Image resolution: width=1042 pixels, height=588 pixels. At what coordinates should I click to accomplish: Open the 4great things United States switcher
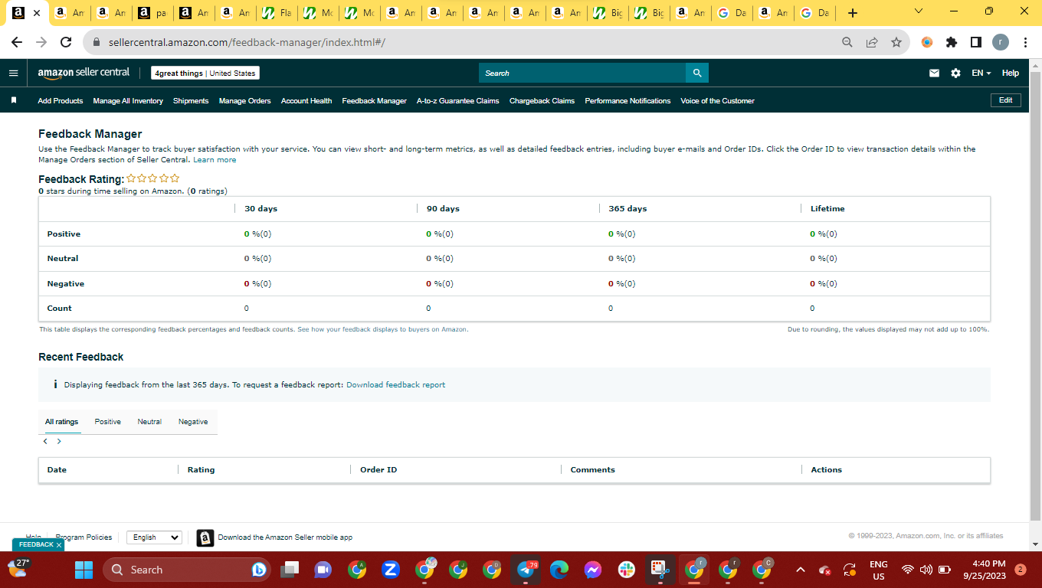(x=205, y=73)
